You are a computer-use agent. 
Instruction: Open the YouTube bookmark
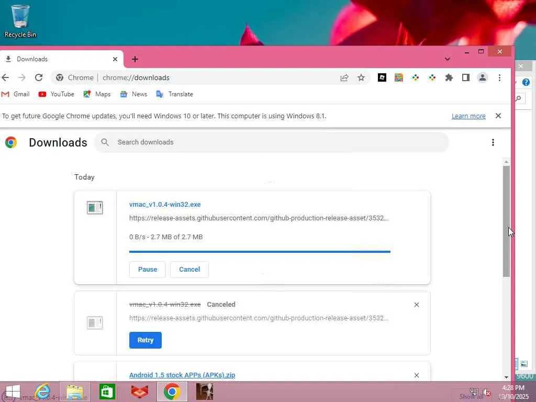click(x=57, y=94)
